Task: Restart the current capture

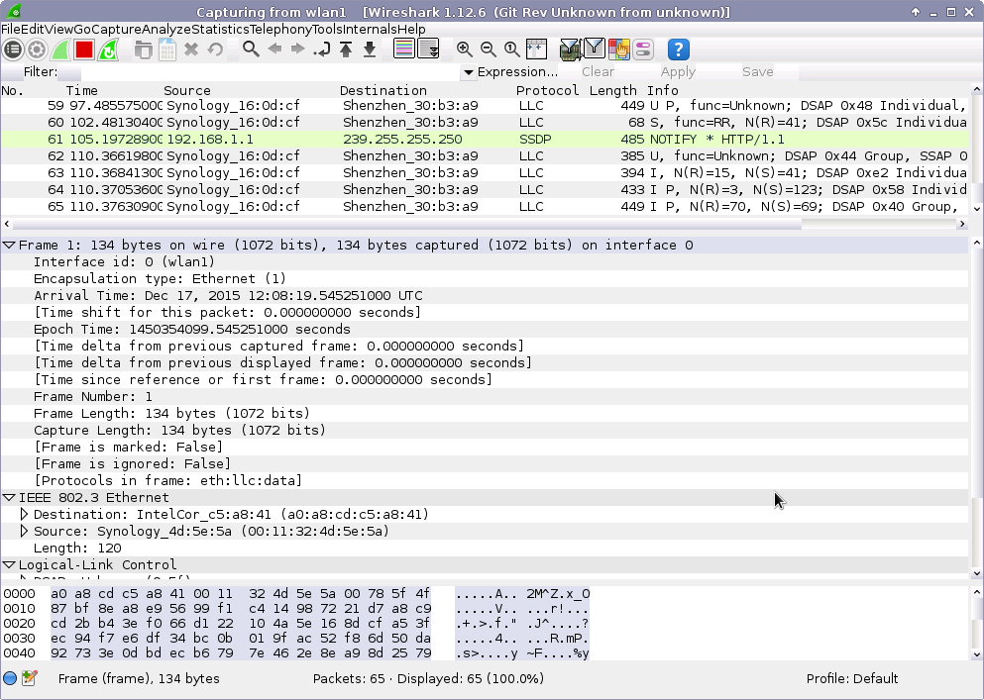Action: point(107,50)
